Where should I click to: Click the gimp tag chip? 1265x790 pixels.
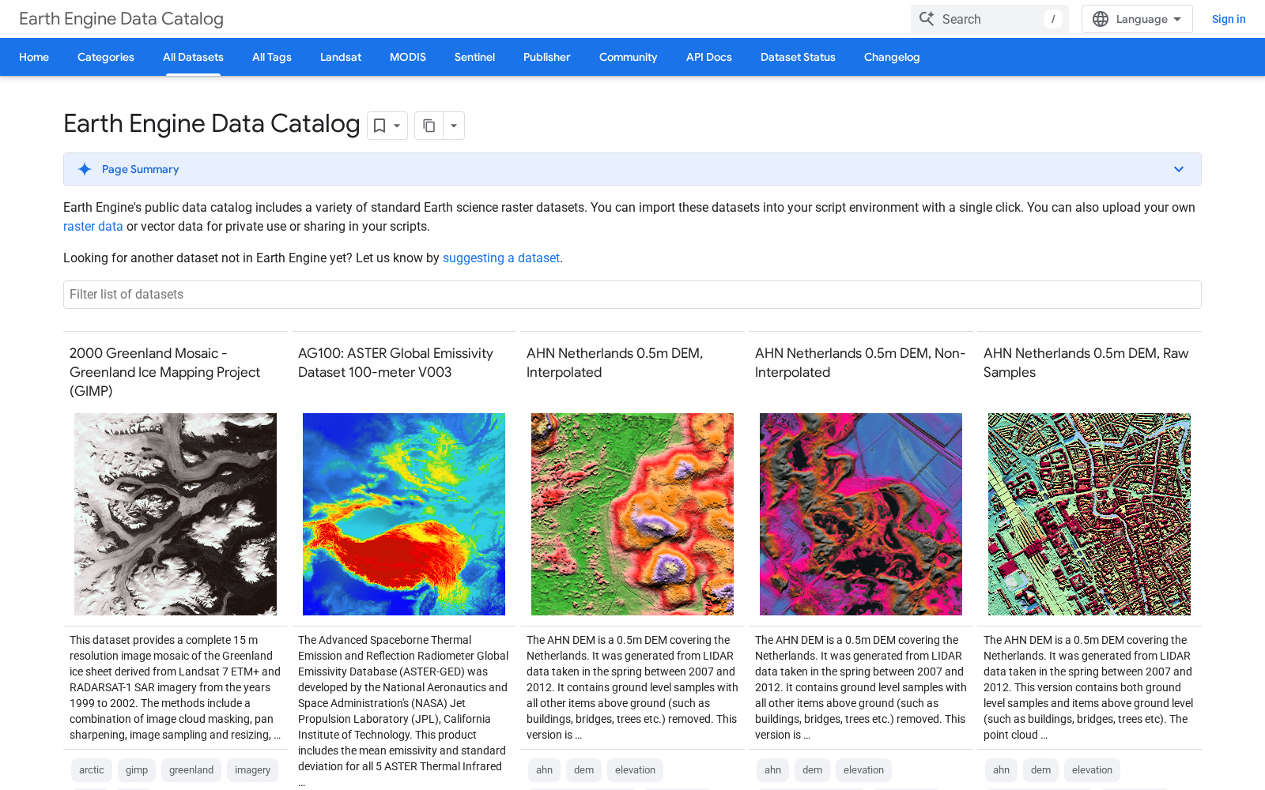[x=137, y=770]
